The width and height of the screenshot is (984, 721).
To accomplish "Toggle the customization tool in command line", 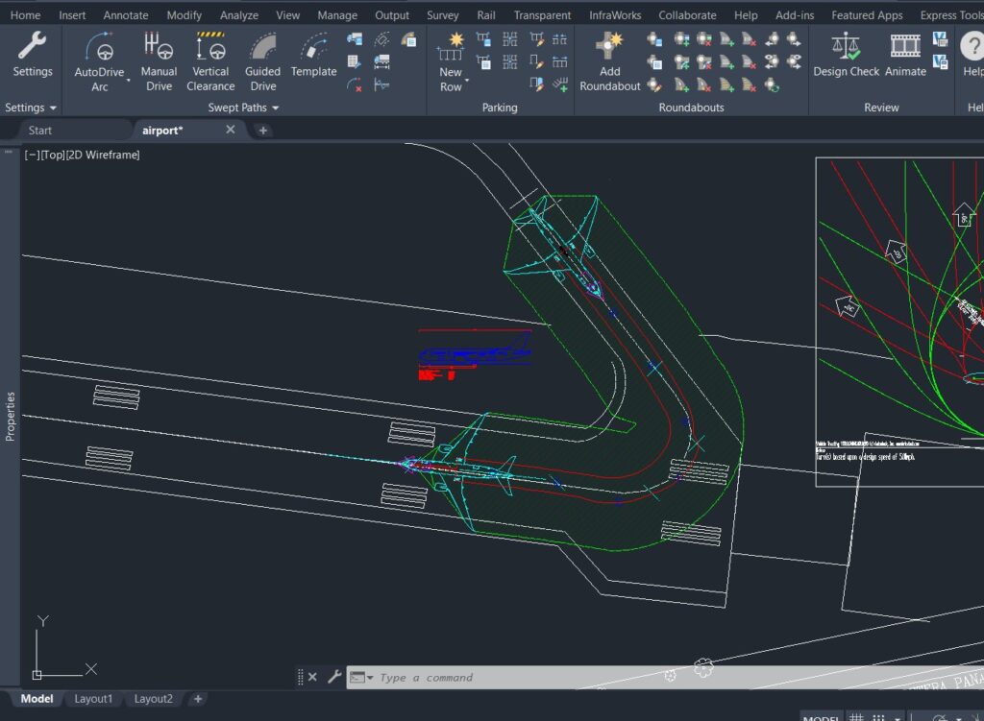I will pyautogui.click(x=334, y=677).
